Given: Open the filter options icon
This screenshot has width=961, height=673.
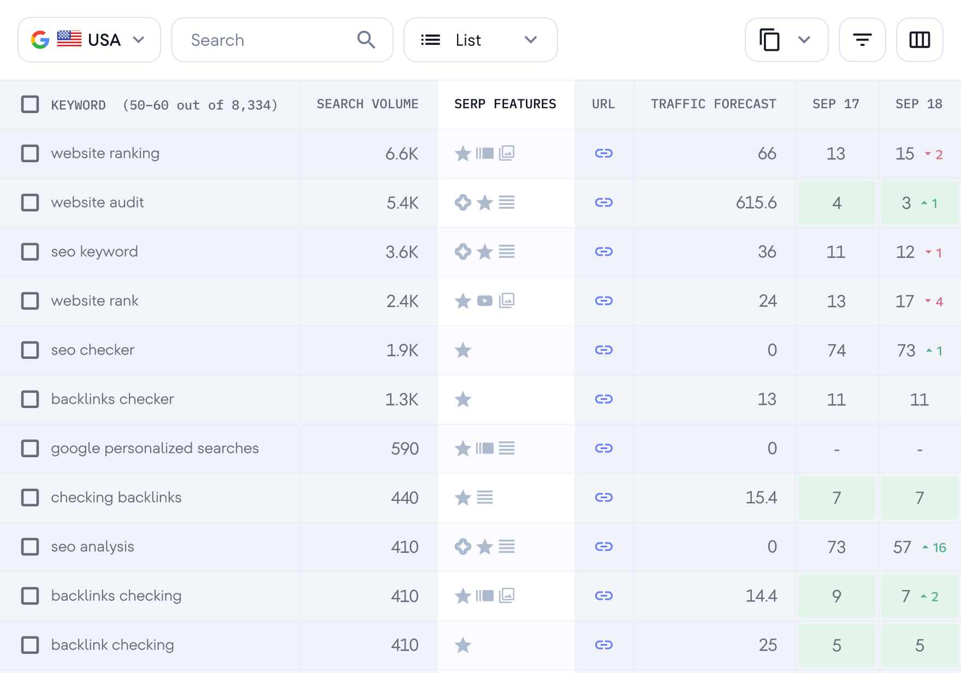Looking at the screenshot, I should point(862,39).
